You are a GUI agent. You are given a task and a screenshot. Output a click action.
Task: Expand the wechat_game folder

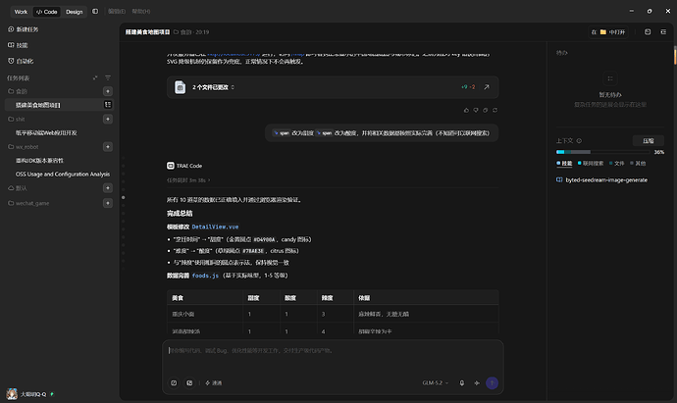pyautogui.click(x=28, y=203)
